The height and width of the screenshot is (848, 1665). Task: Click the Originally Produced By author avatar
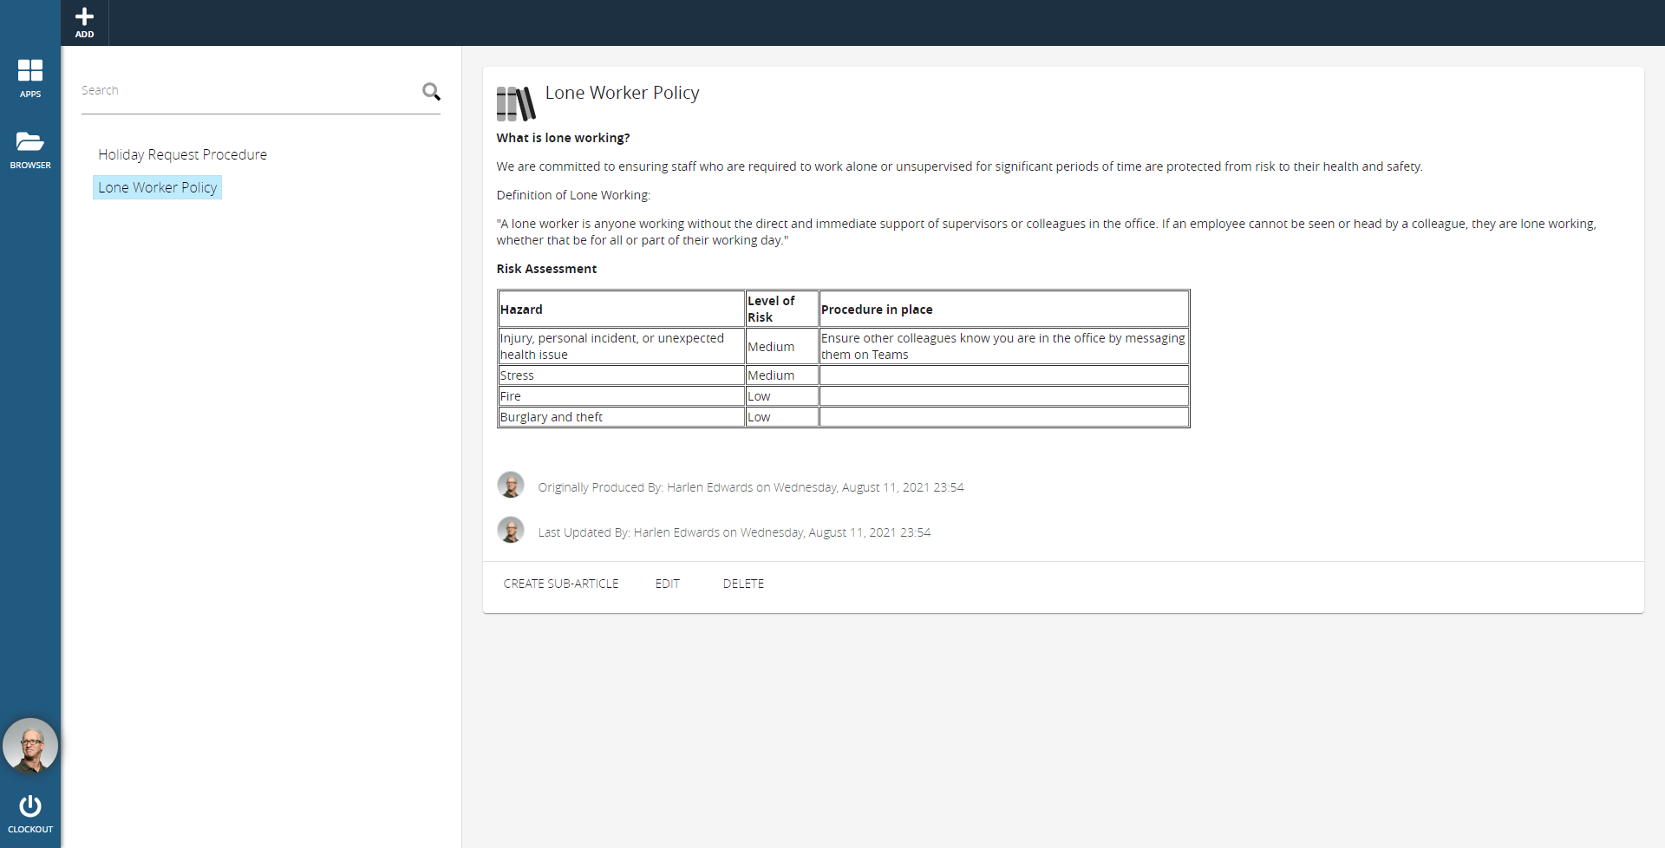[511, 486]
